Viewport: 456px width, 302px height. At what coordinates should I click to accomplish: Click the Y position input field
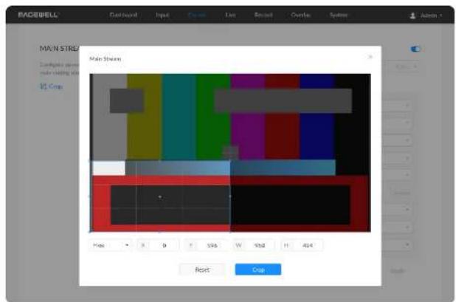[x=206, y=245]
